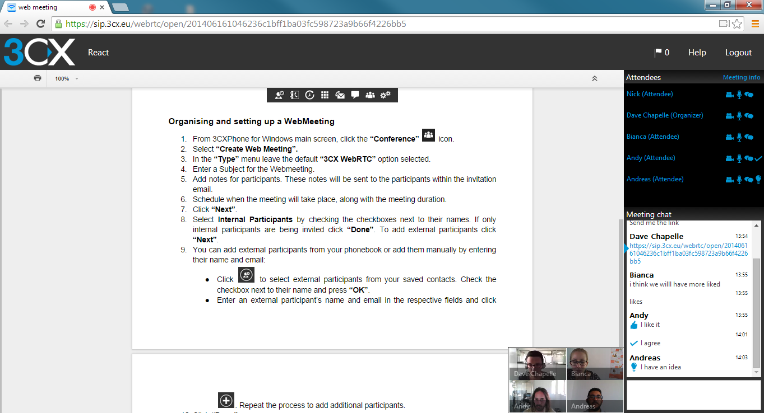The image size is (764, 413).
Task: Toggle Bianca's microphone icon
Action: click(739, 137)
